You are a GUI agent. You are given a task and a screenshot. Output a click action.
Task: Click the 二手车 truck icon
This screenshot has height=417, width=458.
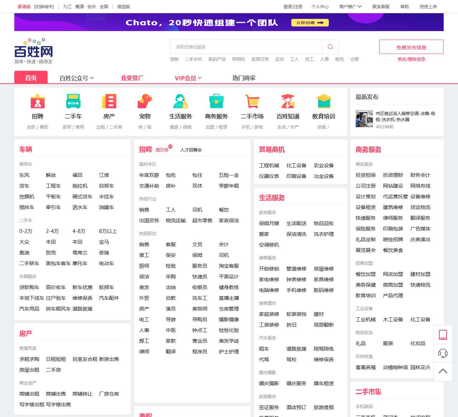[74, 102]
